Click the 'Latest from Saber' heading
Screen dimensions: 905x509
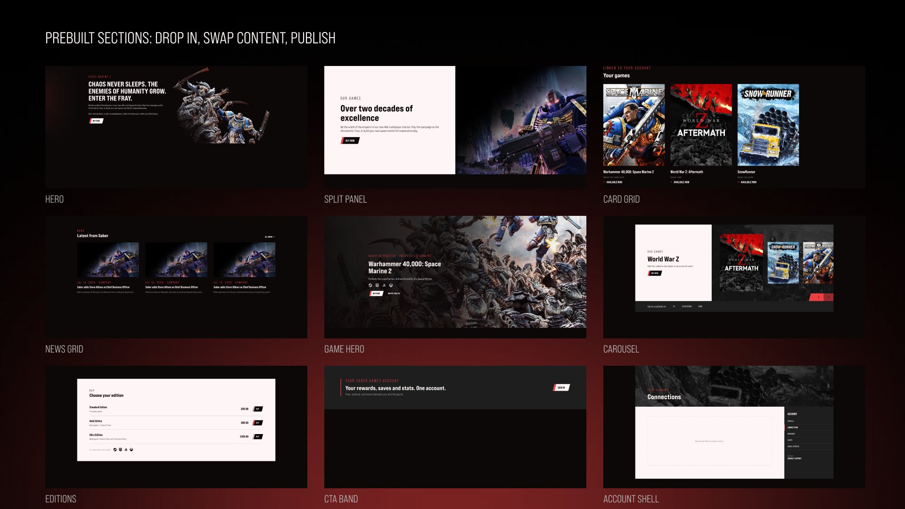point(93,236)
